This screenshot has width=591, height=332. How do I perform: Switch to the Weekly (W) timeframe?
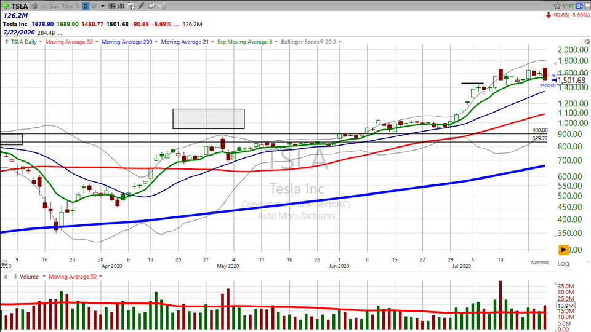94,6
